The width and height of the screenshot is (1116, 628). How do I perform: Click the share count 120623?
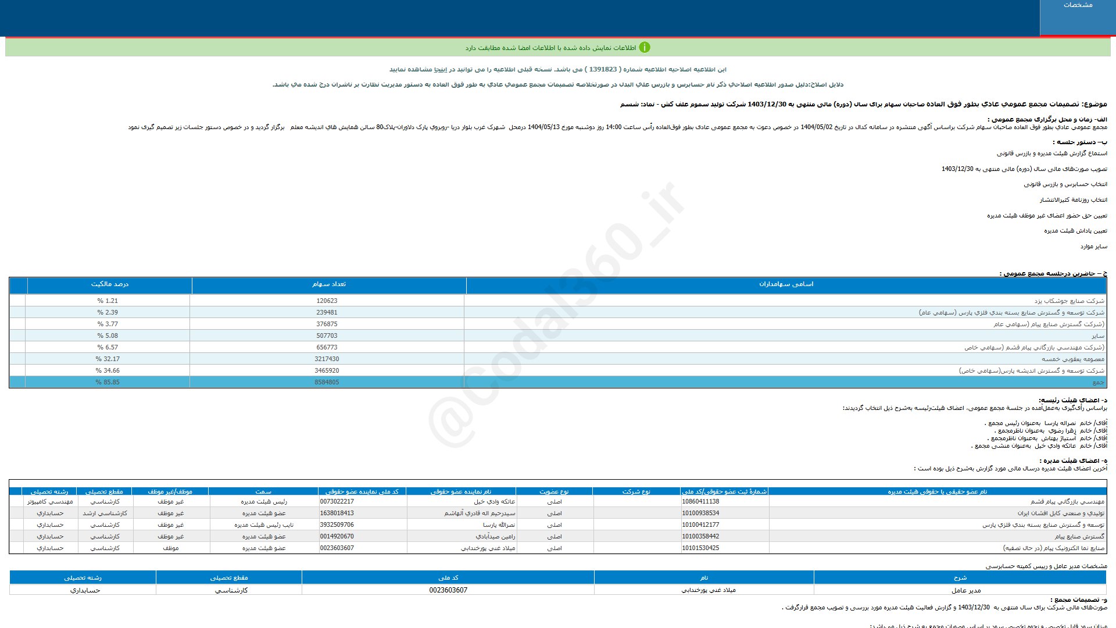(x=327, y=301)
